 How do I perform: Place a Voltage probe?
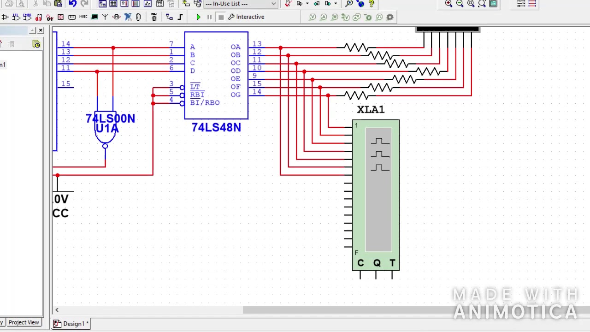313,17
